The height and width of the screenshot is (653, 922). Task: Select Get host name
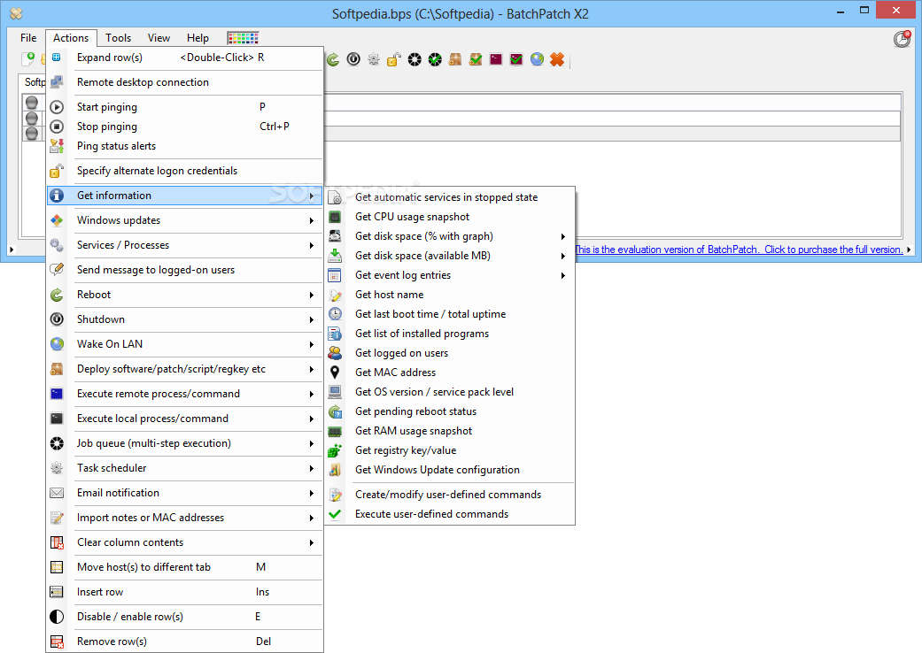click(x=450, y=295)
